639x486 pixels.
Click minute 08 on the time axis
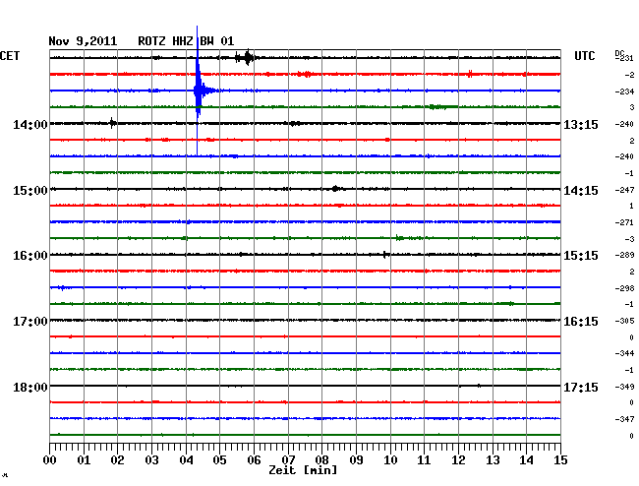(321, 460)
